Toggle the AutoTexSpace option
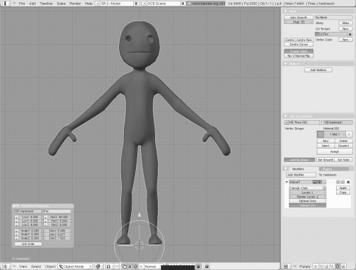 coord(300,160)
